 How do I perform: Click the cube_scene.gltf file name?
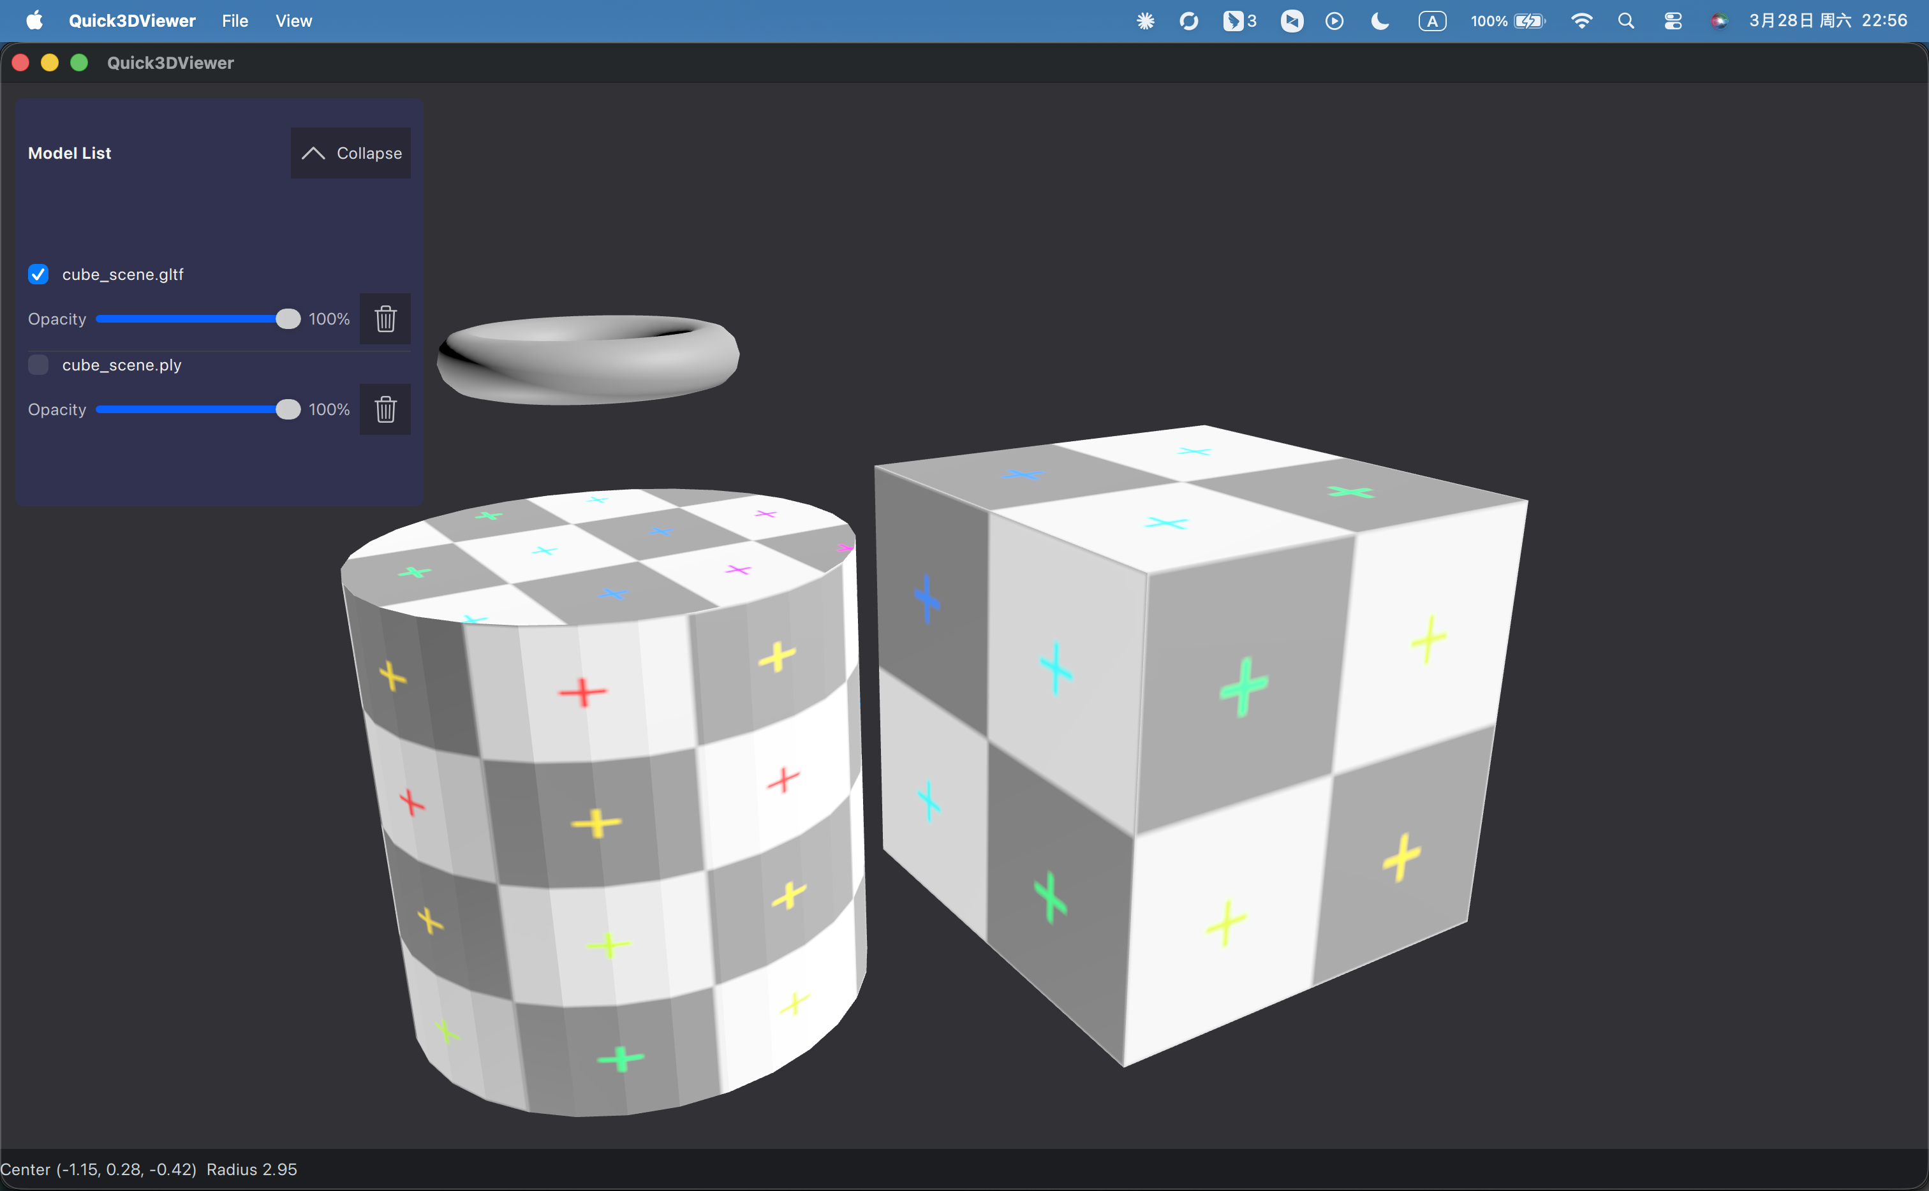(x=123, y=274)
